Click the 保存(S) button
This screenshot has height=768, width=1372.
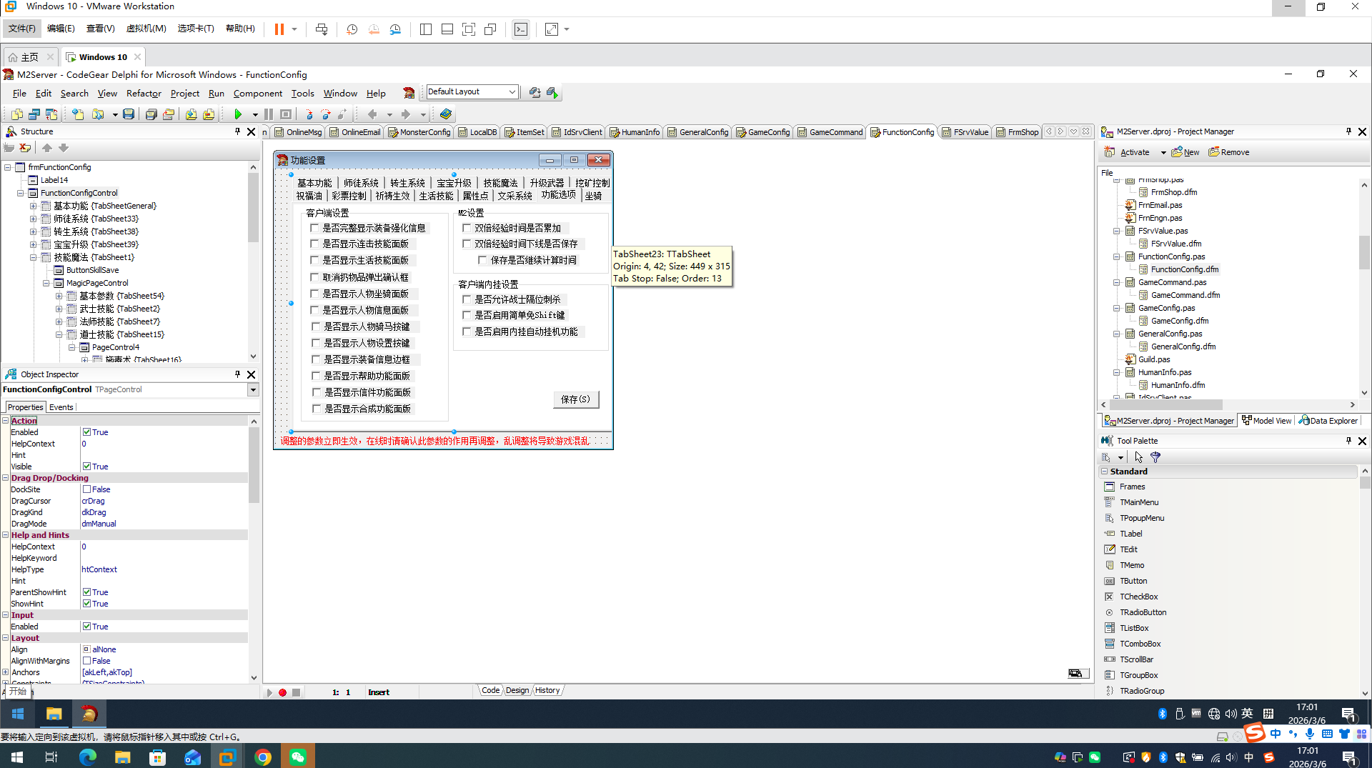pyautogui.click(x=575, y=399)
